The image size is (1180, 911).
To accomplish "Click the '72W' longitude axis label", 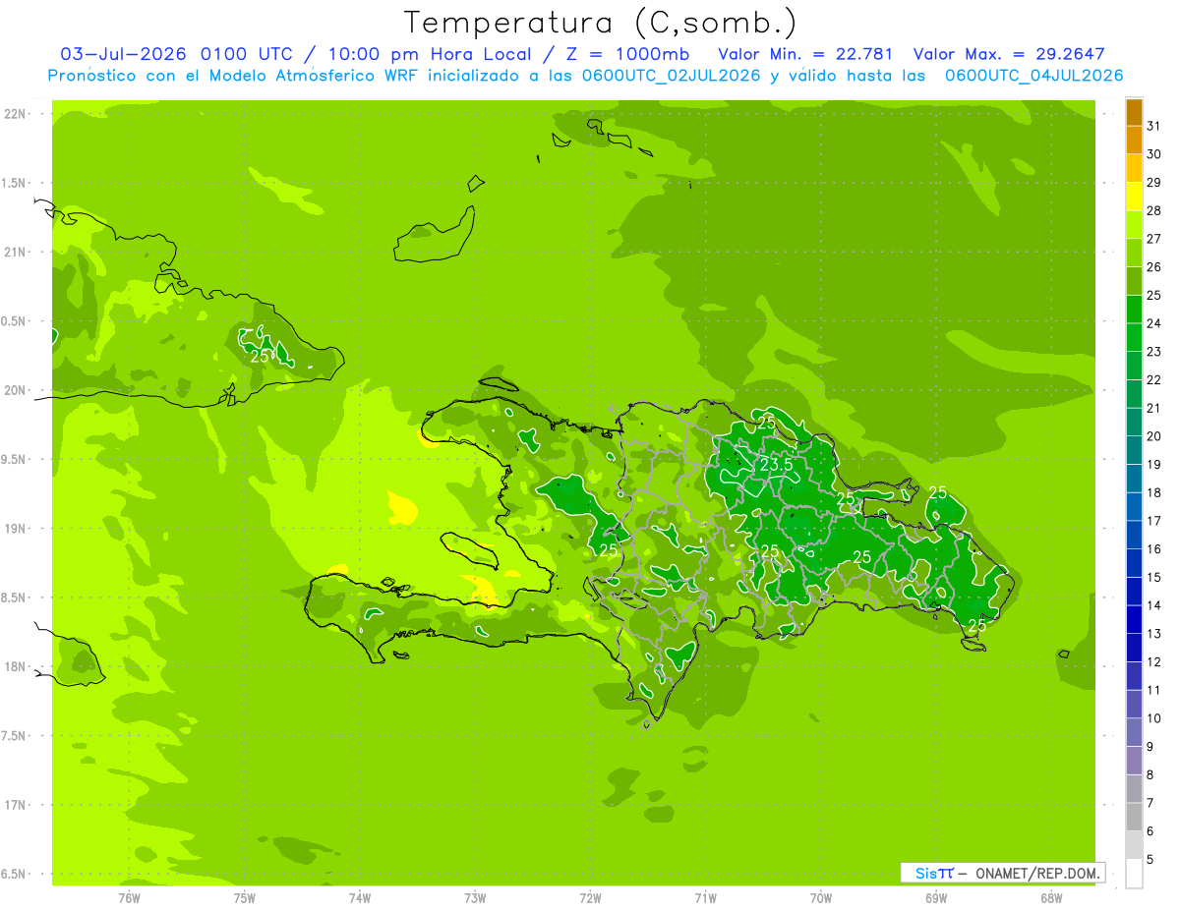I will pyautogui.click(x=590, y=897).
